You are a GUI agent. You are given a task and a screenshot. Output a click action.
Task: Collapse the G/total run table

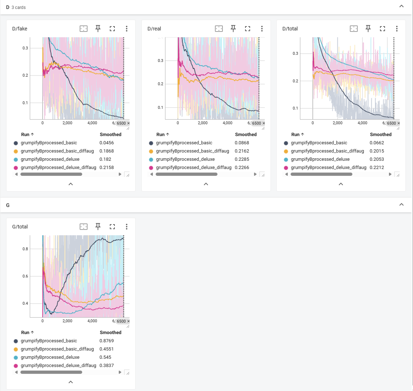(71, 382)
